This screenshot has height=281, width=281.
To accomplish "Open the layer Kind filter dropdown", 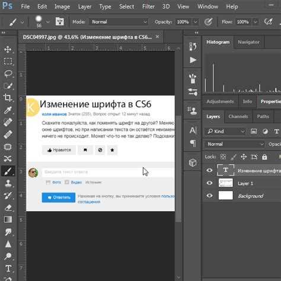I will [x=226, y=131].
